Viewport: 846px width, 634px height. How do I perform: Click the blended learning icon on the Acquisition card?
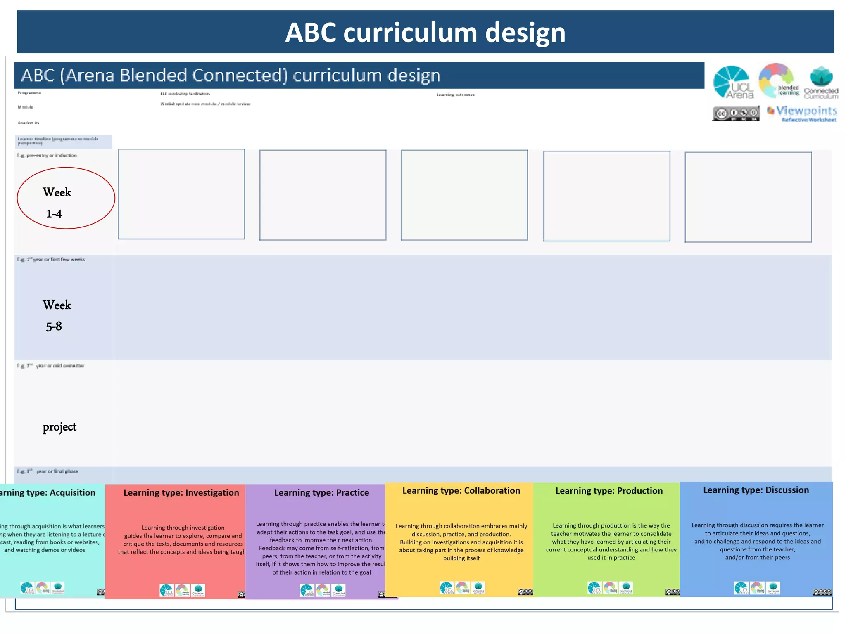[x=43, y=588]
